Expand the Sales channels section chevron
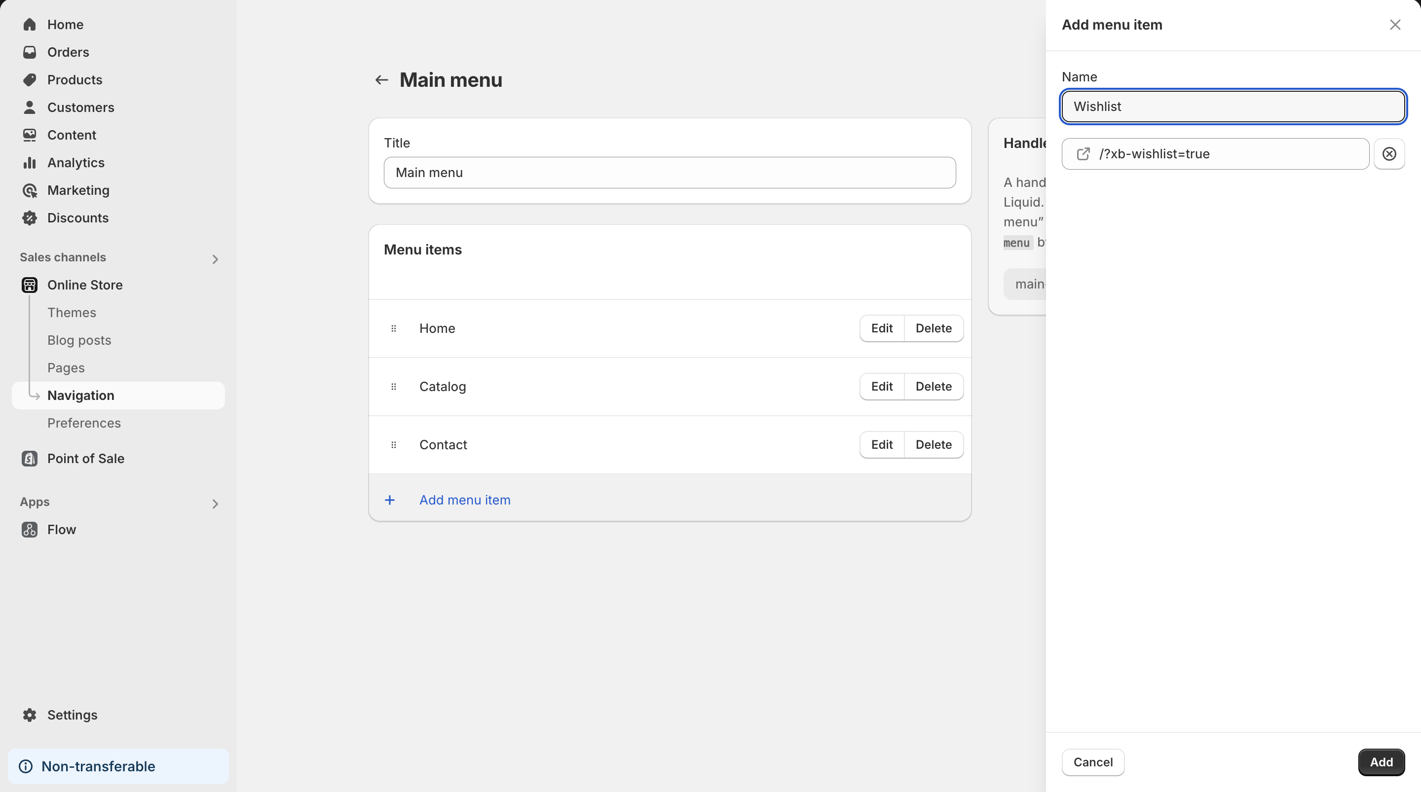 [215, 259]
